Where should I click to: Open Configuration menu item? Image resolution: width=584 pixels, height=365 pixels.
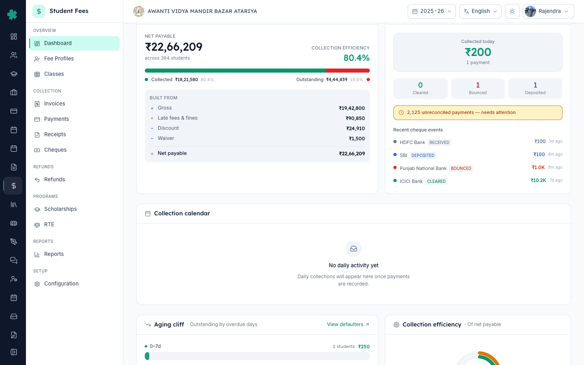tap(75, 284)
